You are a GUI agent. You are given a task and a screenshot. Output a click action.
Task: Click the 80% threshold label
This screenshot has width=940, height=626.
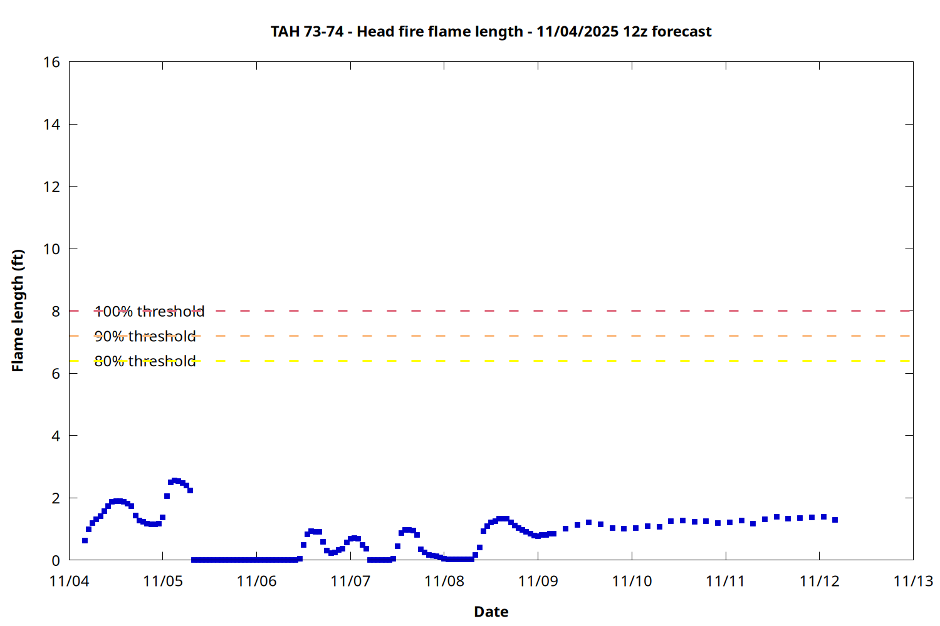point(145,361)
